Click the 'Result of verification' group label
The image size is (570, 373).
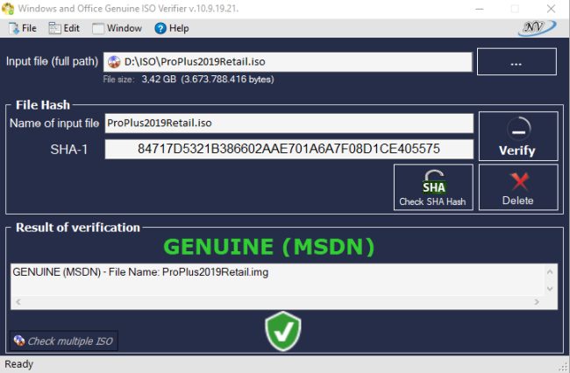(x=78, y=228)
